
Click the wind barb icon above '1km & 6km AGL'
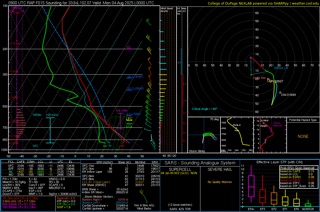point(143,197)
